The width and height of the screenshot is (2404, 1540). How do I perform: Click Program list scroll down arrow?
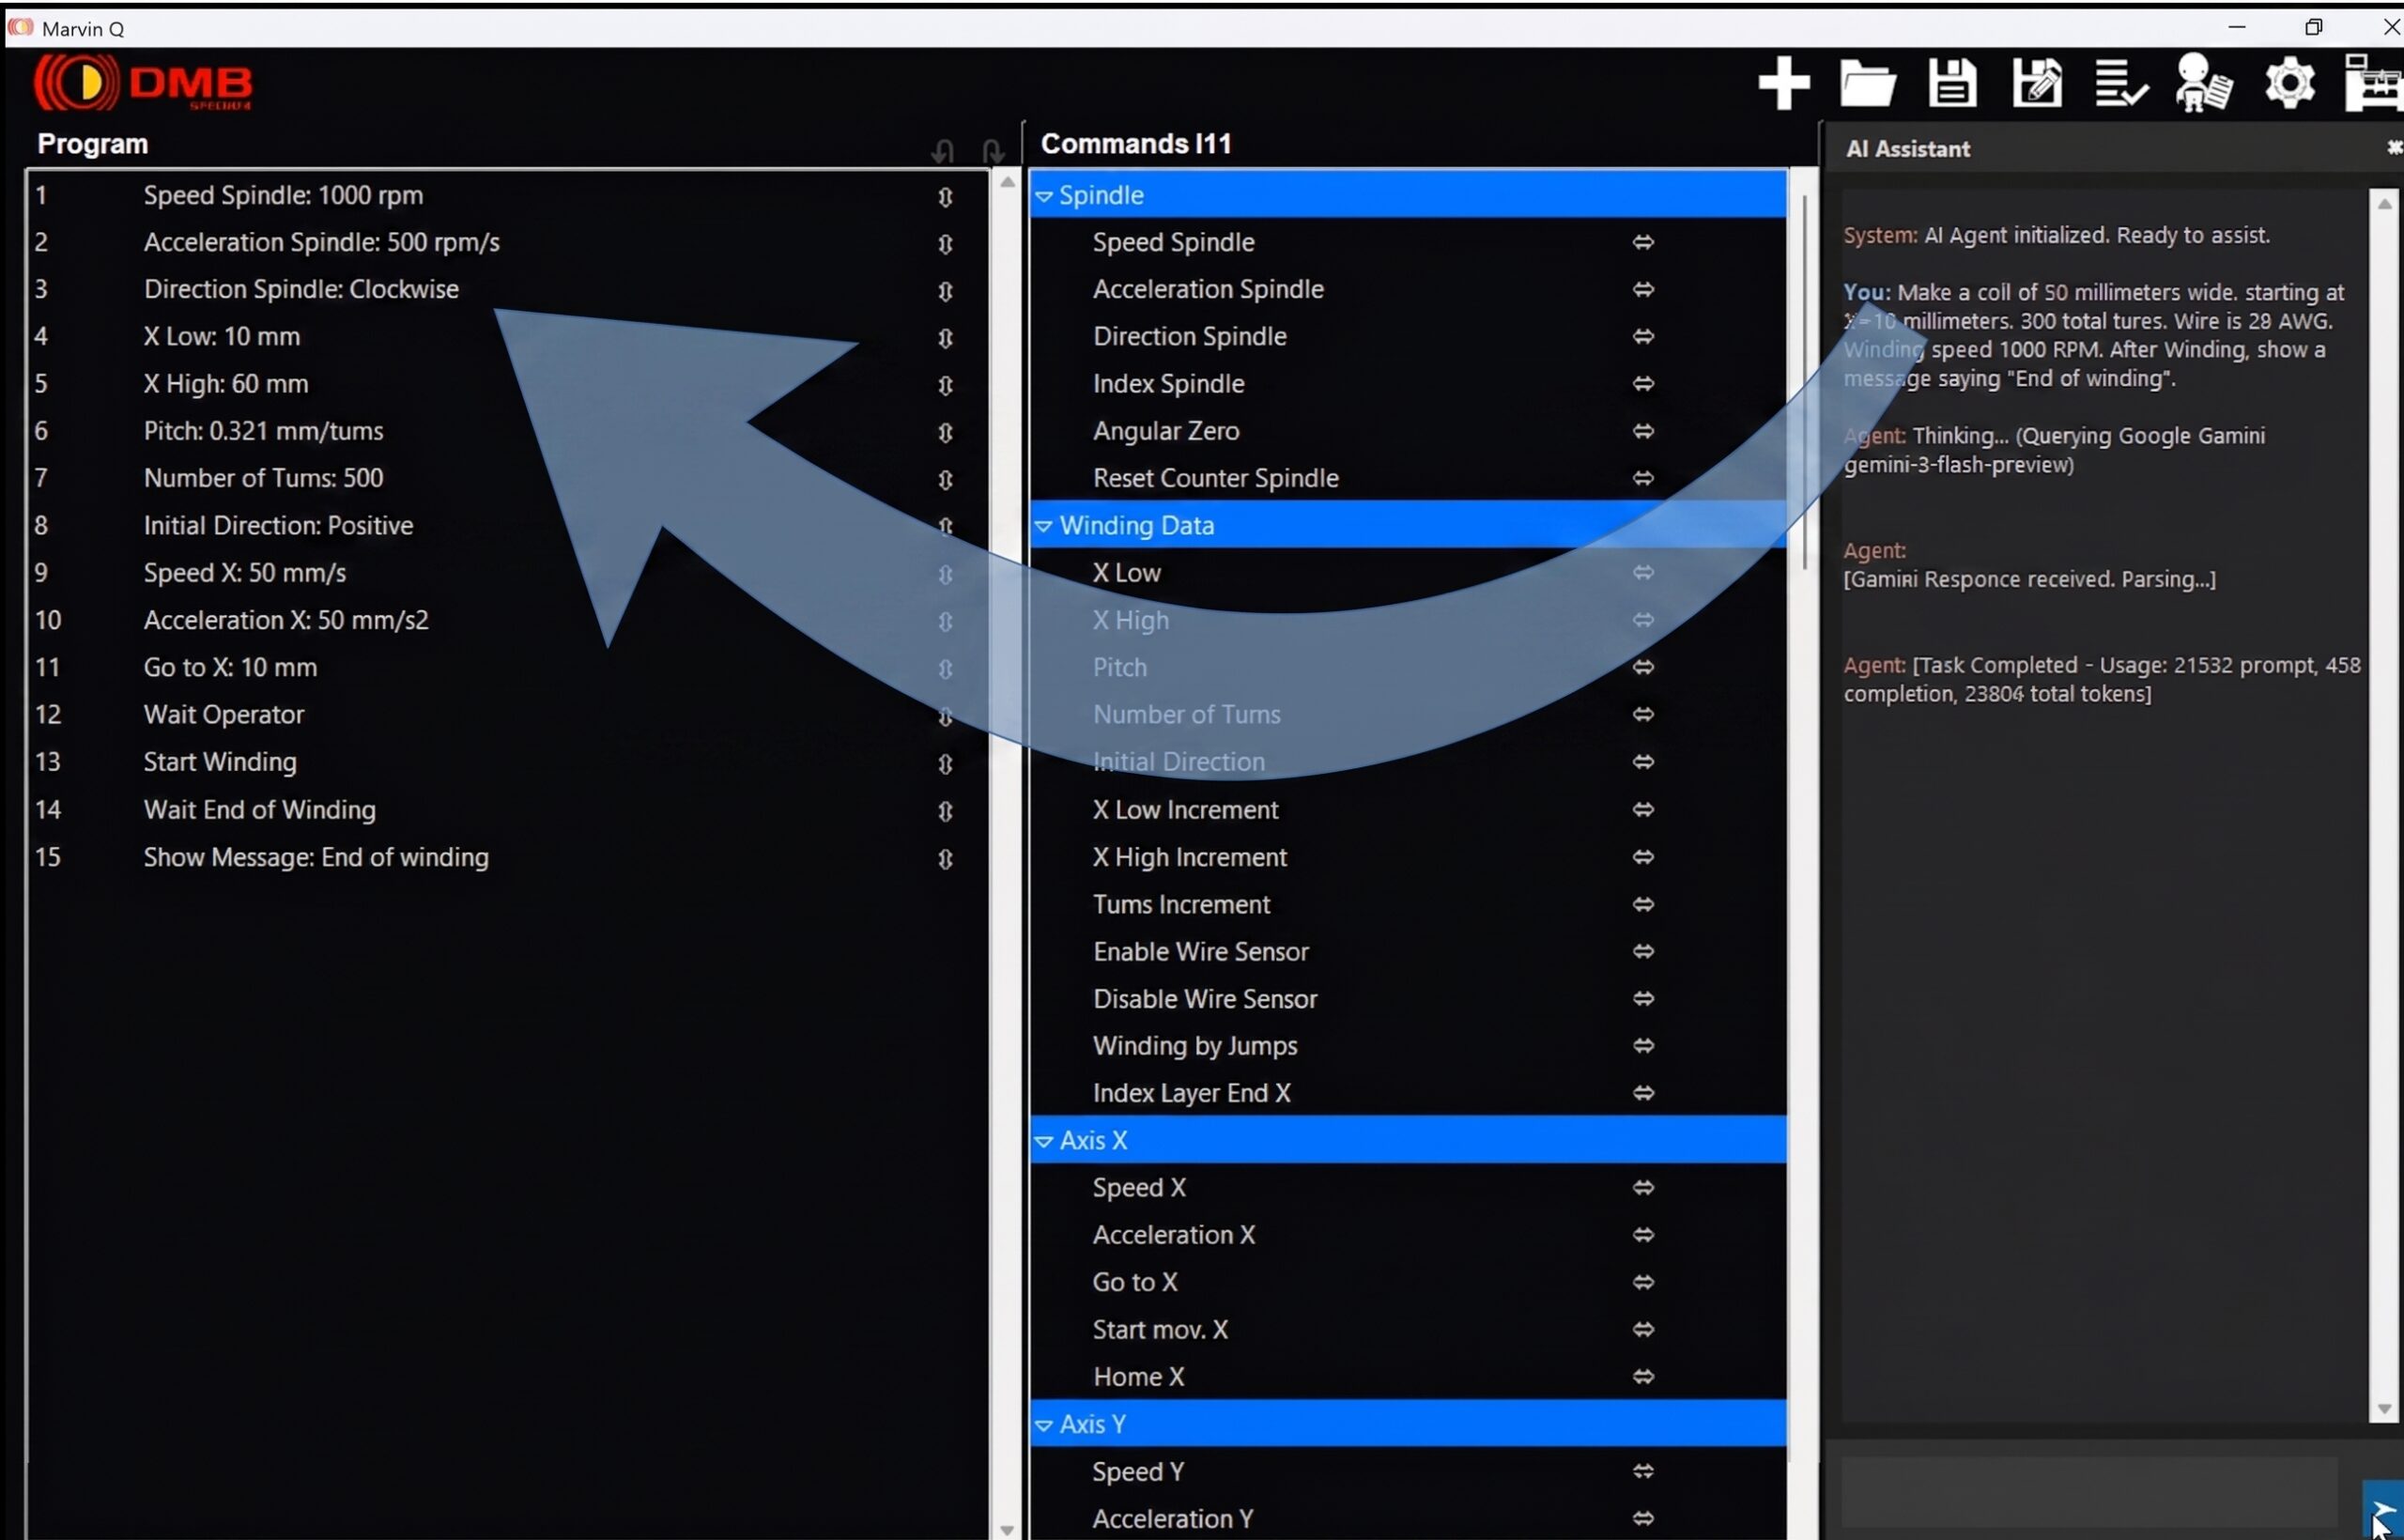1007,1530
